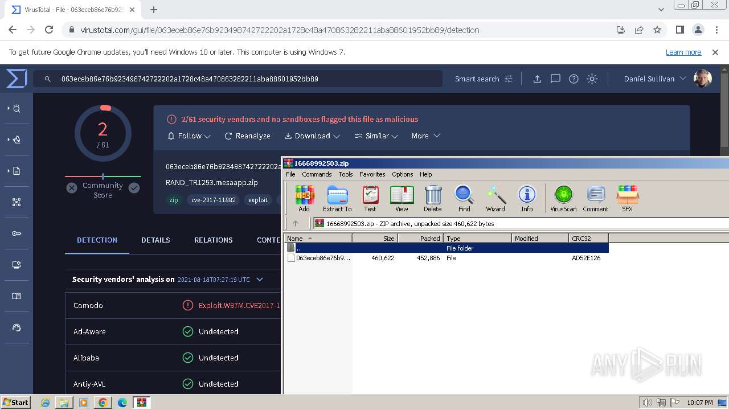Screen dimensions: 729x410
Task: Sort WinRAR list by CRC32 column
Action: (x=588, y=239)
